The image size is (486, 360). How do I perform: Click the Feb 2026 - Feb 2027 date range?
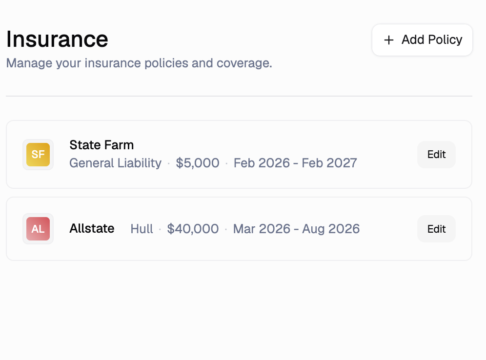[295, 163]
